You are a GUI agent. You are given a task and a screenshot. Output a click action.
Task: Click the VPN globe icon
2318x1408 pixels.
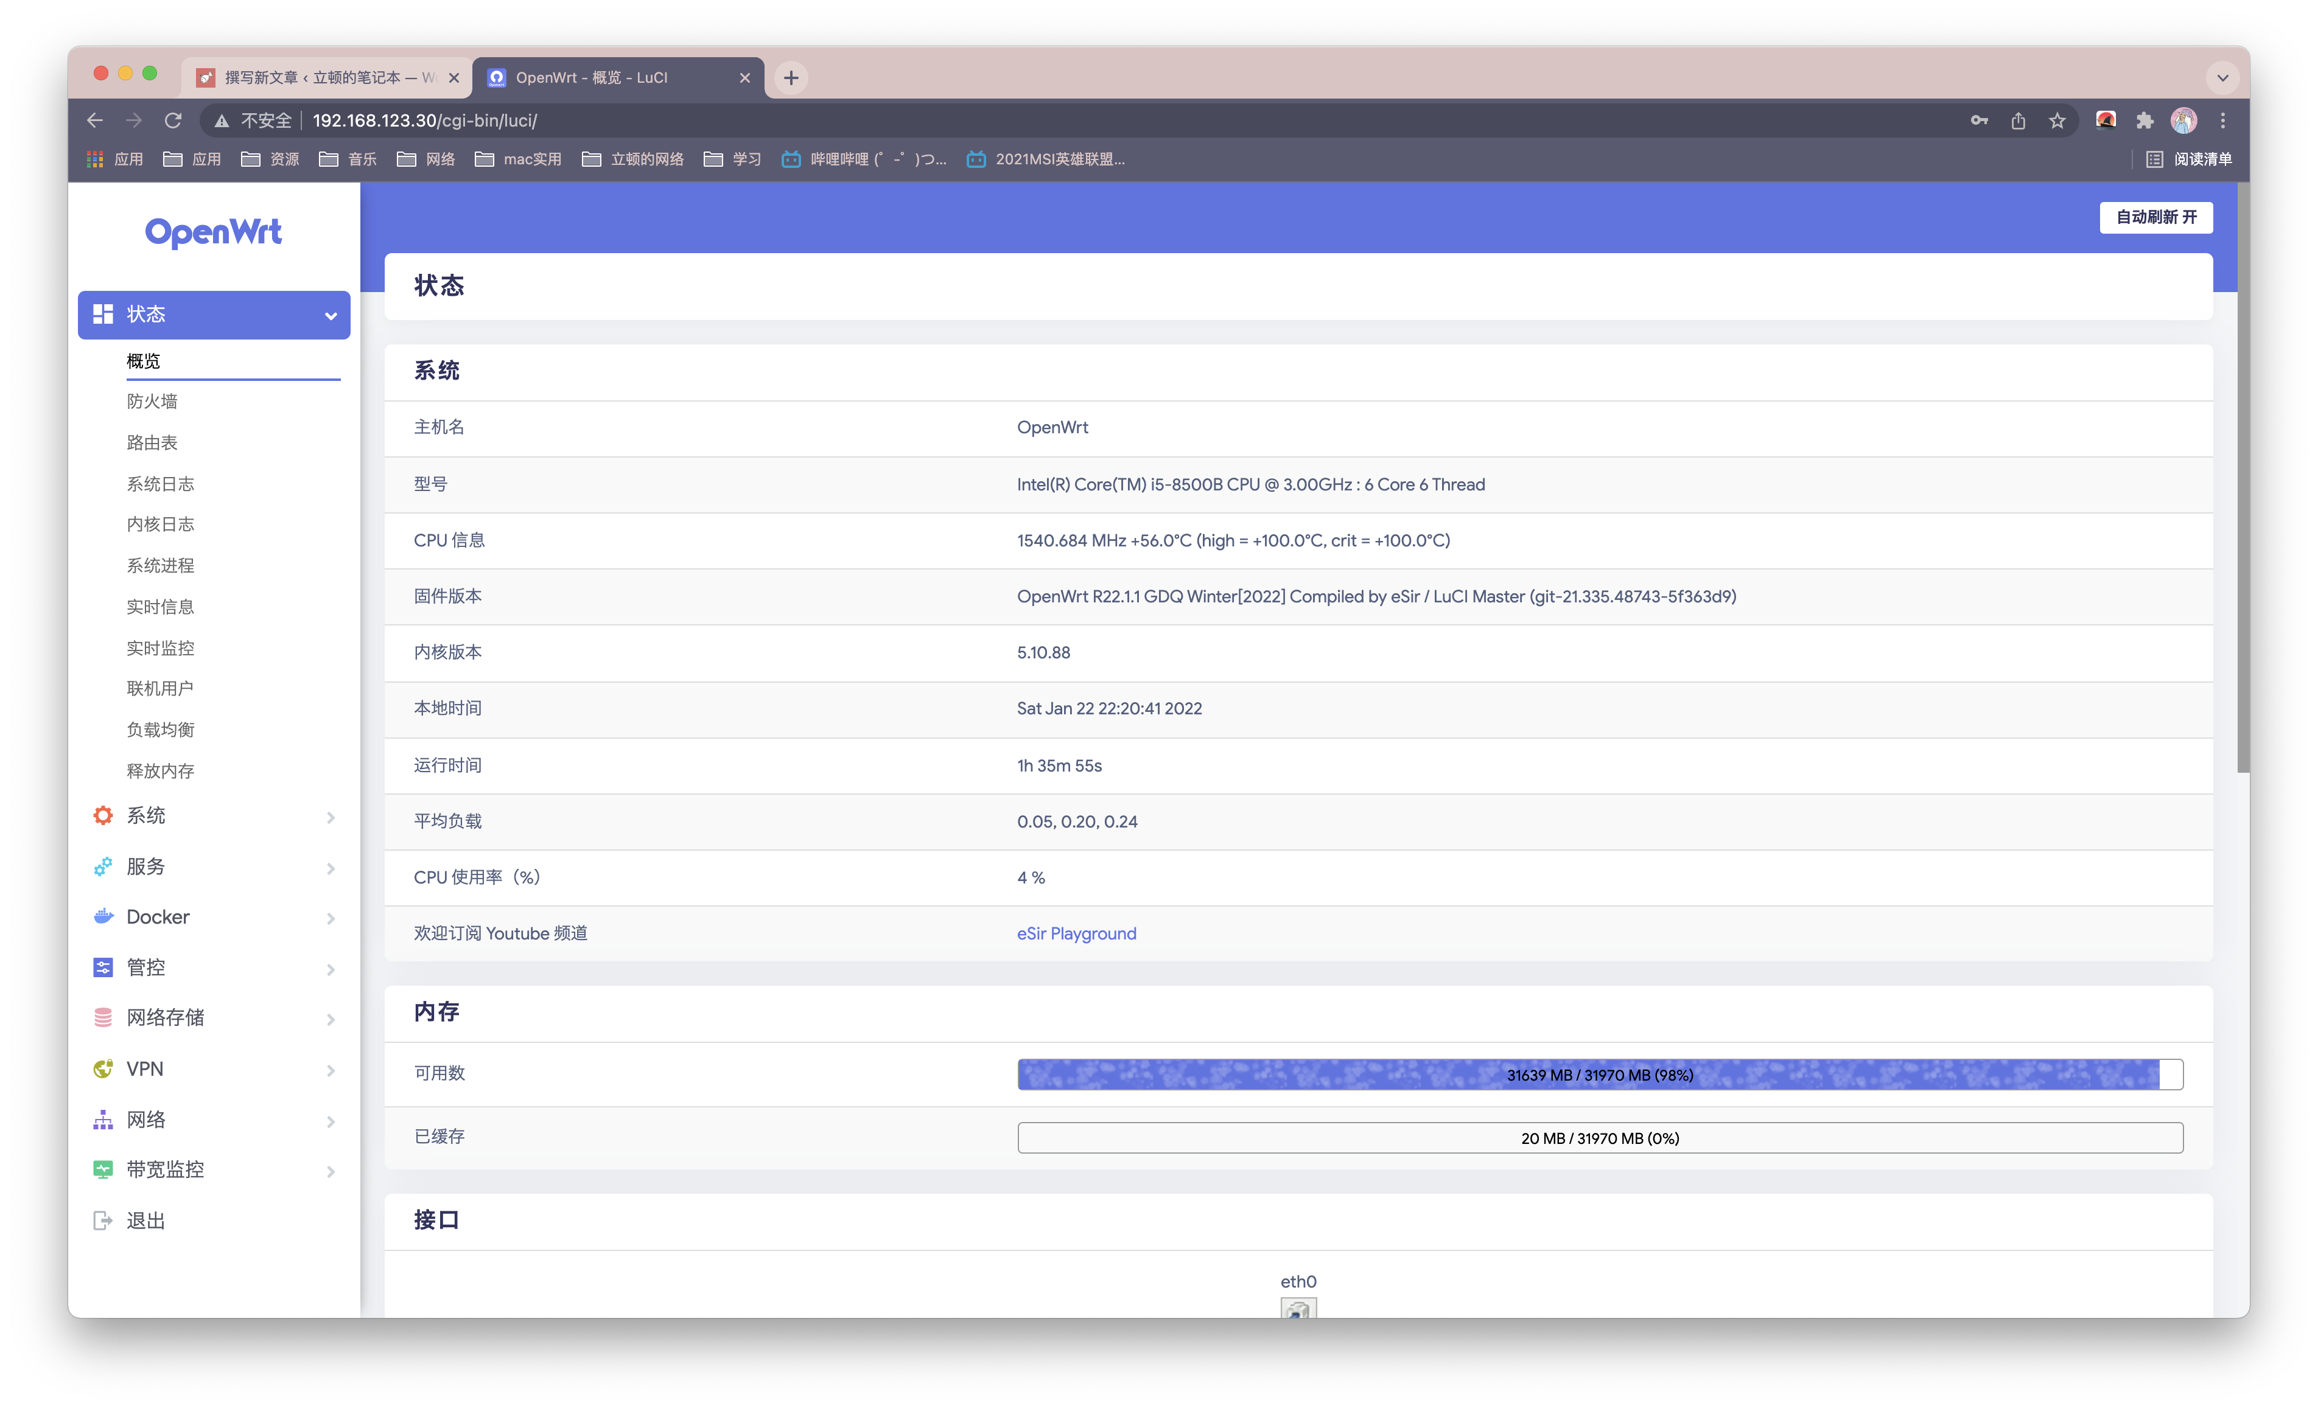pyautogui.click(x=103, y=1068)
